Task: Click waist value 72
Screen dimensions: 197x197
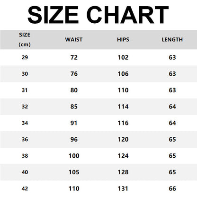Action: [74, 57]
